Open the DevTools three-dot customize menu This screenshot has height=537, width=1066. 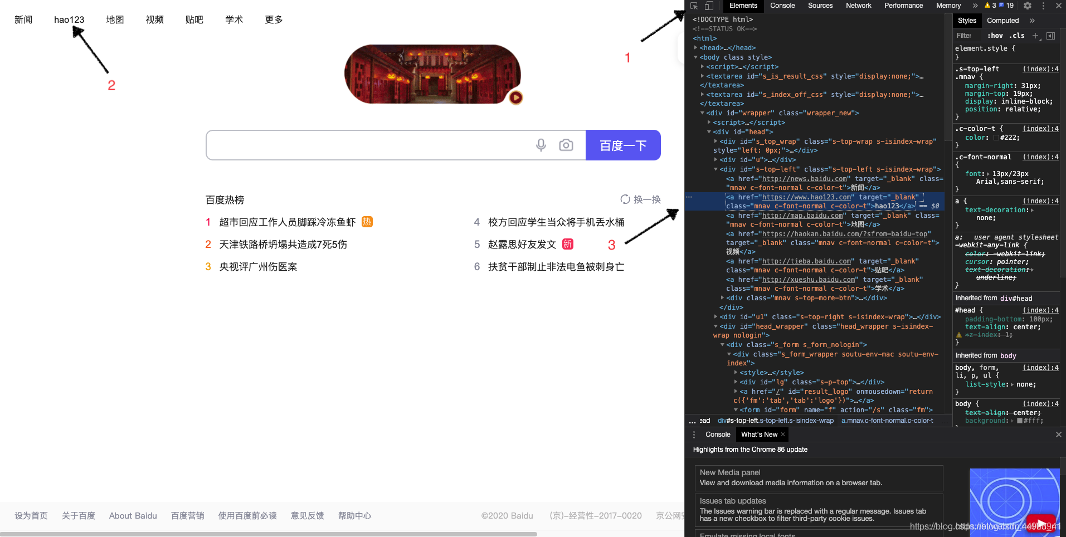1043,6
